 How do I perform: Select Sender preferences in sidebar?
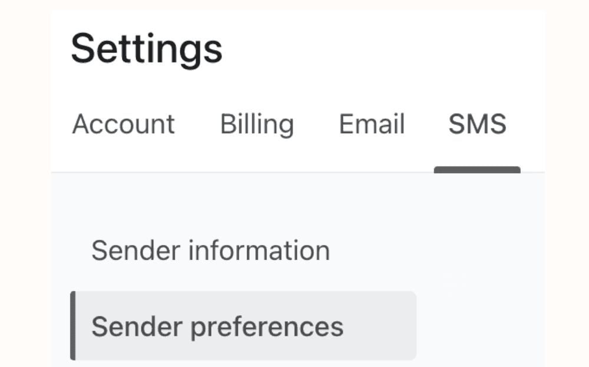(243, 326)
